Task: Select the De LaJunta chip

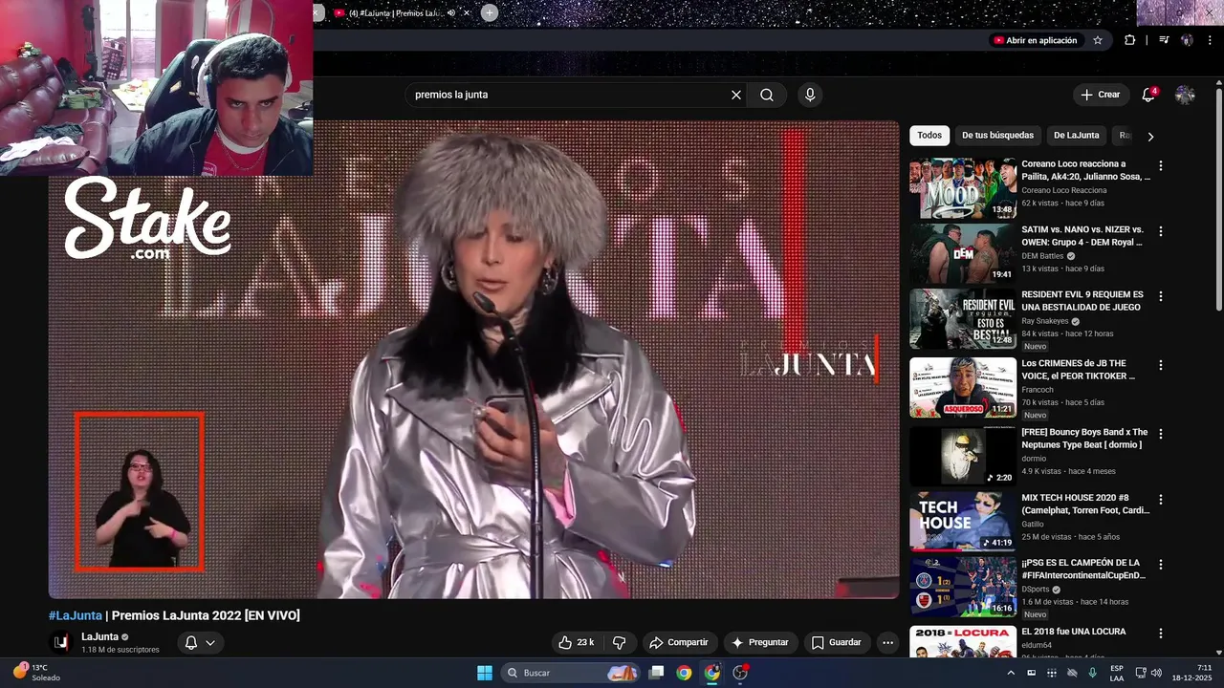Action: [x=1077, y=136]
